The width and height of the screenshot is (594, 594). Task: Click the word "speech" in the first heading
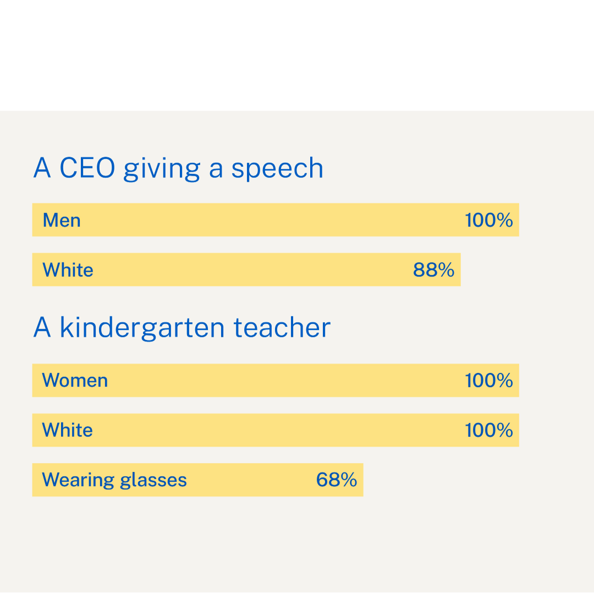point(277,169)
